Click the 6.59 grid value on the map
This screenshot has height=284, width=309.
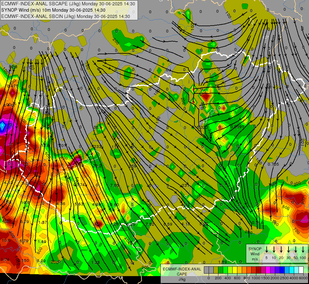pyautogui.click(x=168, y=224)
